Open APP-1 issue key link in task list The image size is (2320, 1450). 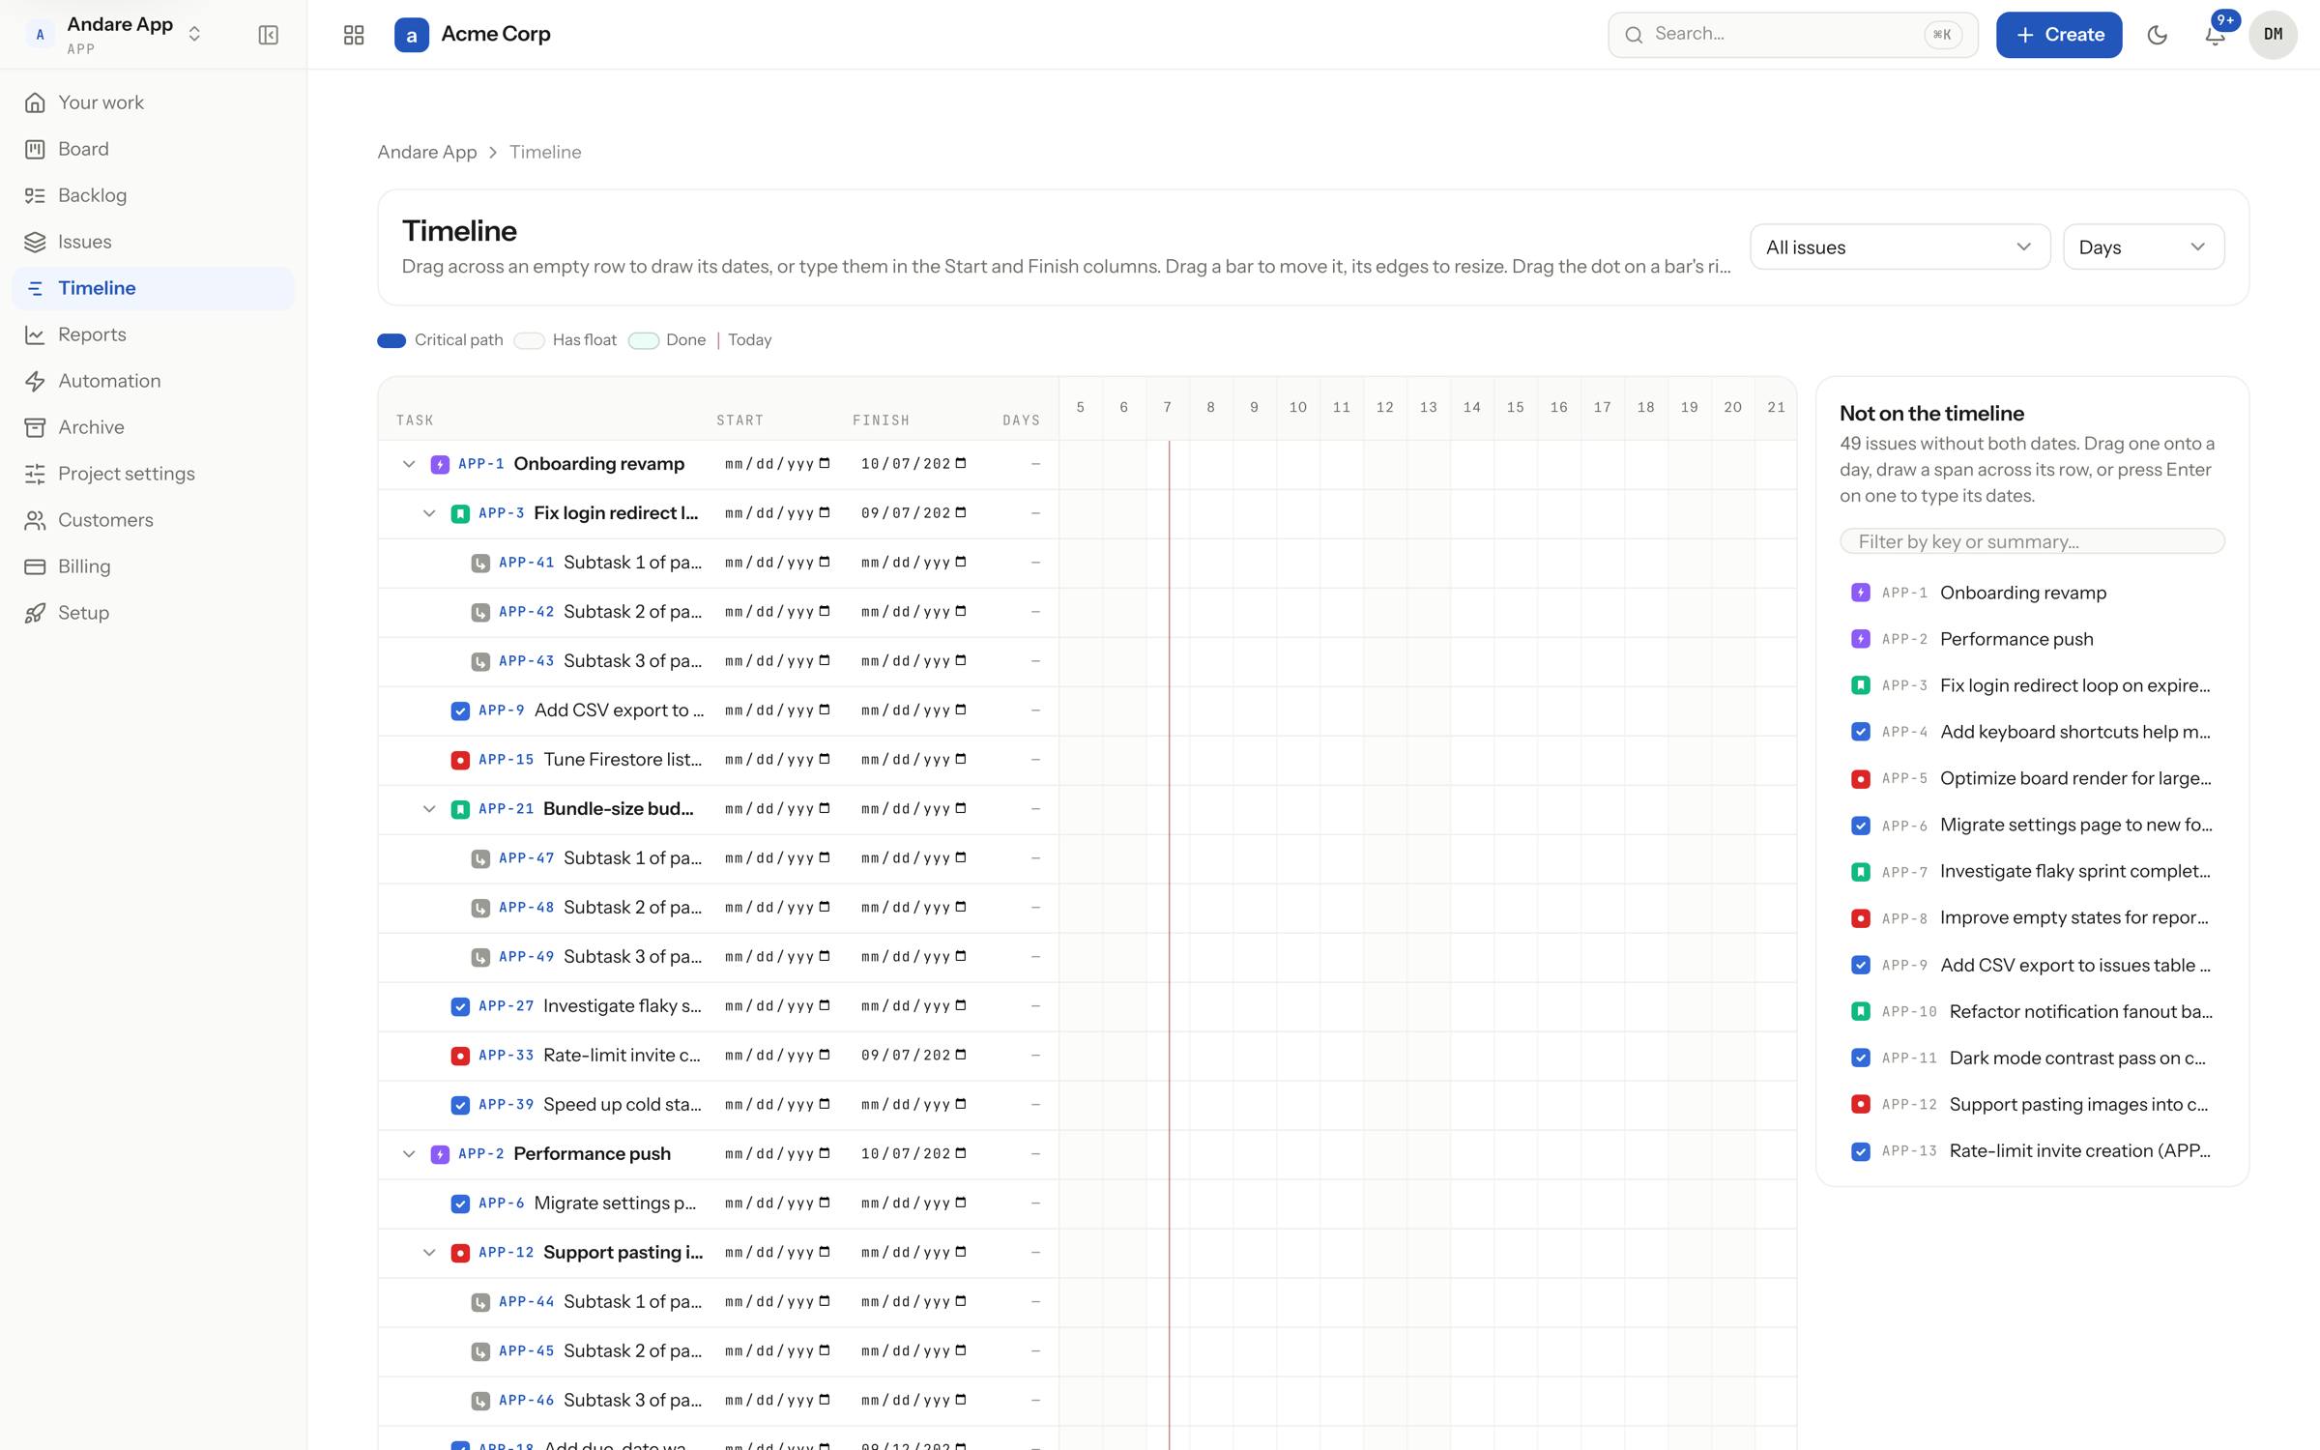480,464
